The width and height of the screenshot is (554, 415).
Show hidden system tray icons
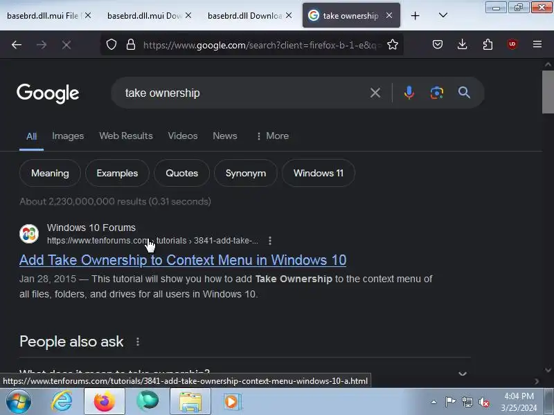coord(434,402)
